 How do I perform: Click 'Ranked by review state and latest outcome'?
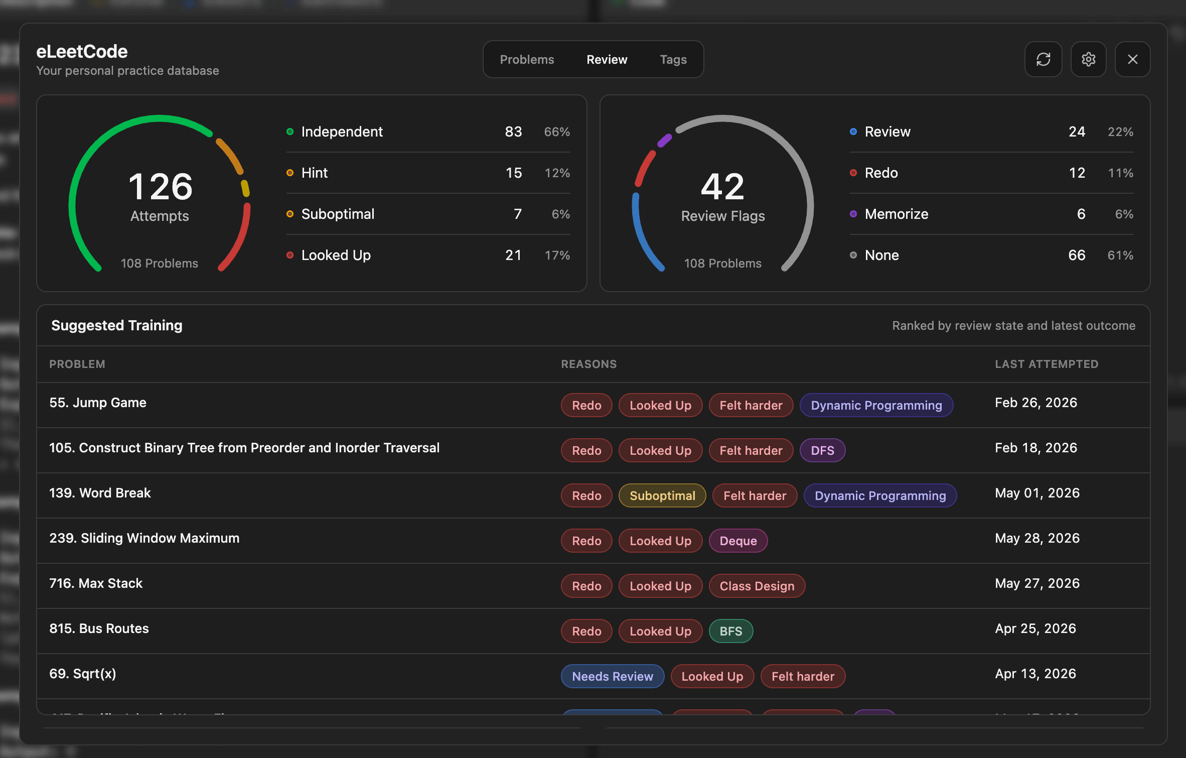tap(1013, 325)
